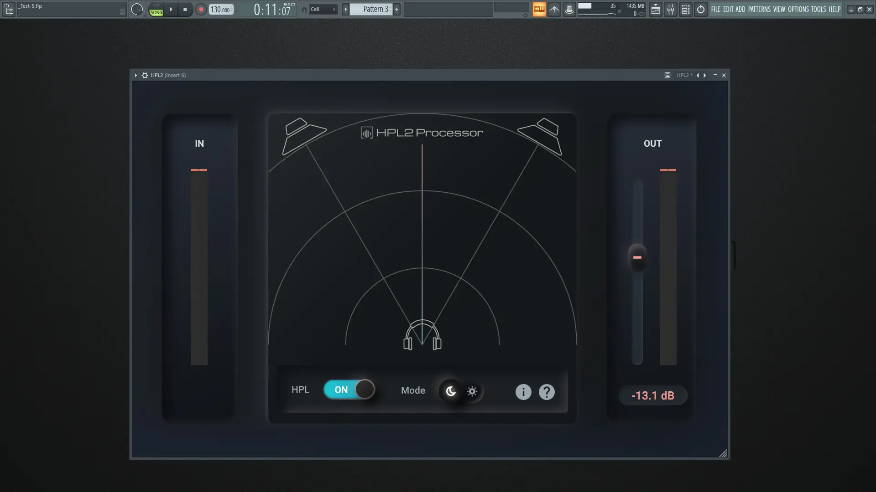The height and width of the screenshot is (492, 876).
Task: Open the Cell snap dropdown
Action: 323,9
